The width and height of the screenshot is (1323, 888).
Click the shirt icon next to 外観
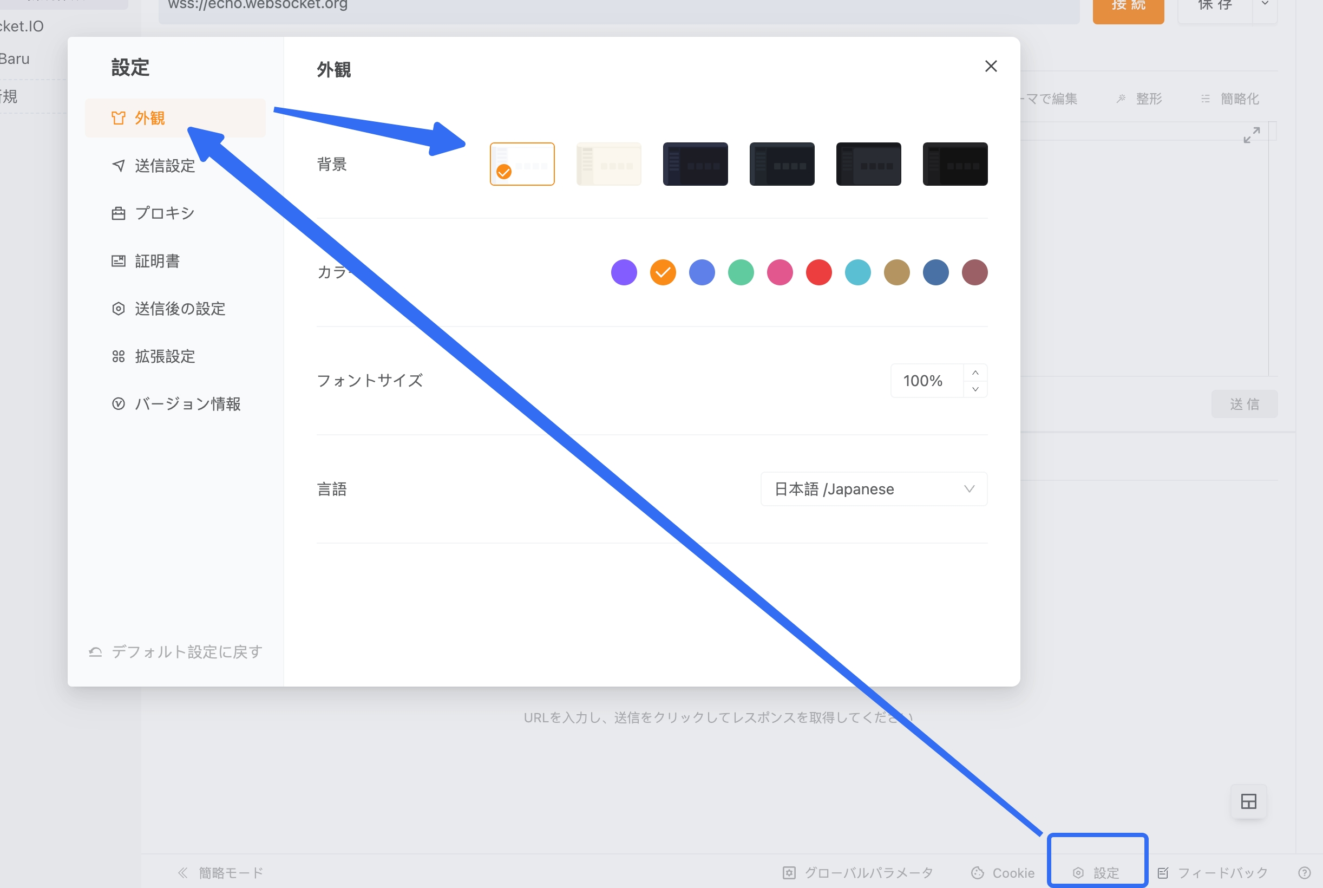pos(119,118)
